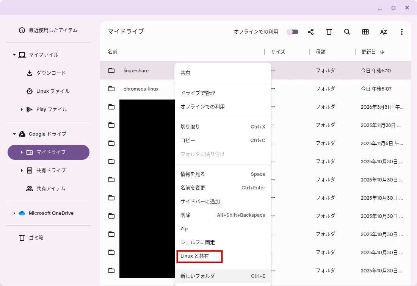Click date 今日 午後5:07

coord(376,89)
